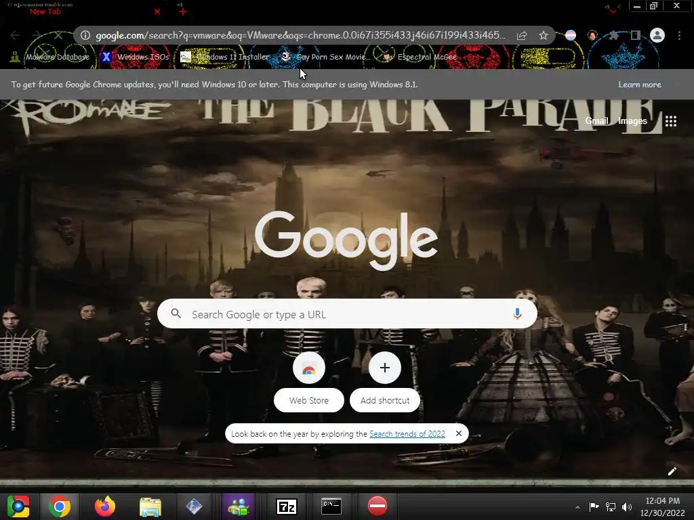
Task: View site information icon in address bar
Action: click(85, 35)
